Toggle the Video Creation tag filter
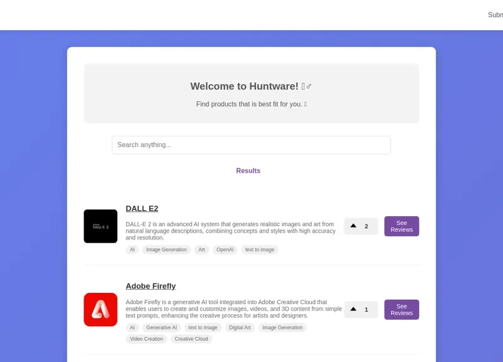The image size is (503, 362). [146, 339]
